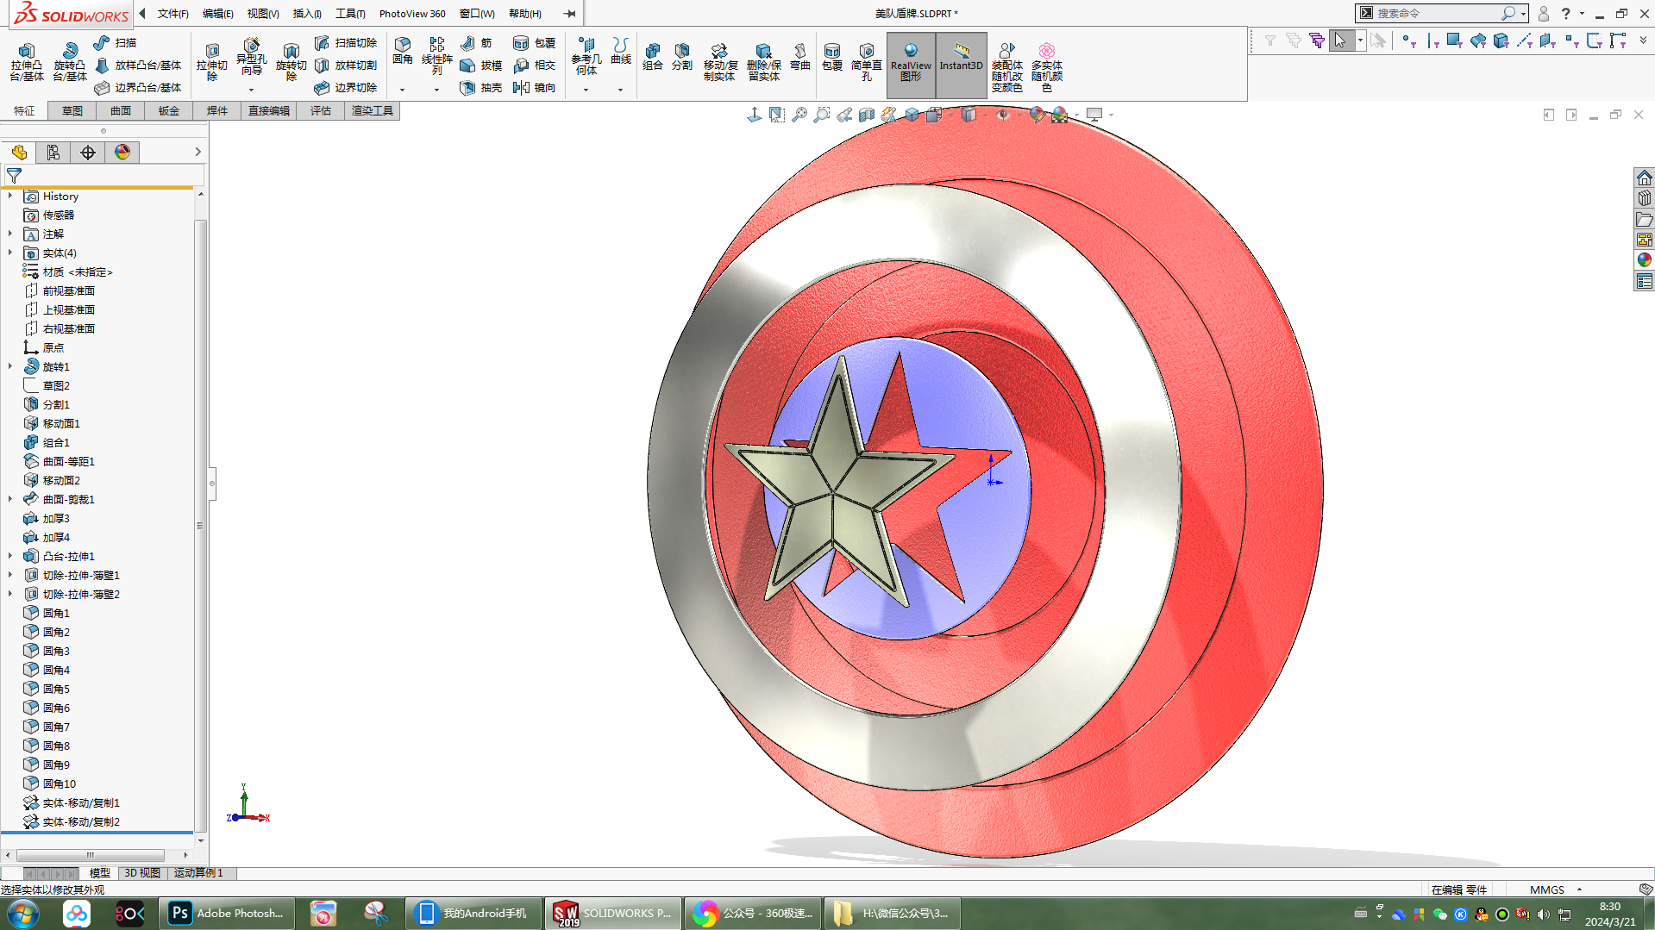Run the 多实体随机颜色 multibody random color macro
The image size is (1655, 930).
(x=1046, y=67)
